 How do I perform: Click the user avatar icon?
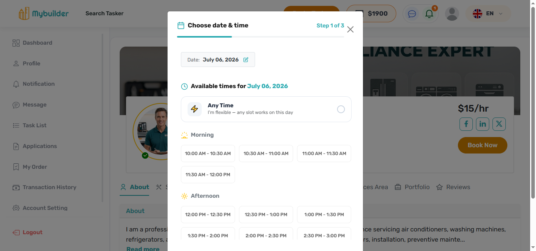point(452,14)
